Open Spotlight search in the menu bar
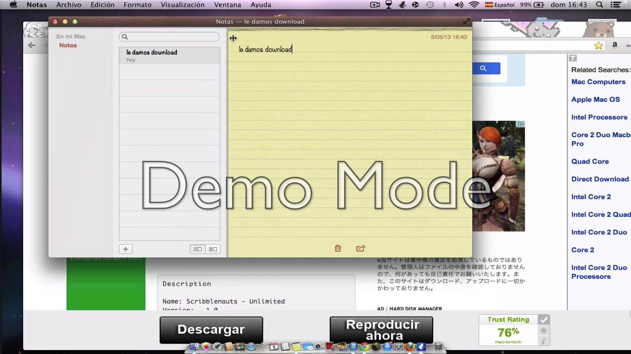631x354 pixels. pyautogui.click(x=599, y=5)
